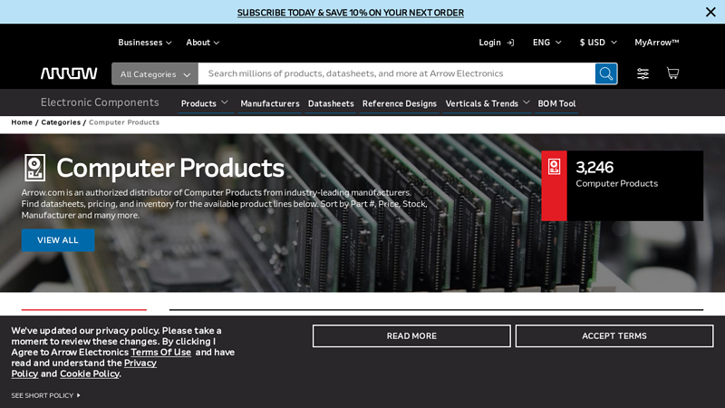Expand the Businesses dropdown
This screenshot has height=408, width=725.
coord(145,42)
